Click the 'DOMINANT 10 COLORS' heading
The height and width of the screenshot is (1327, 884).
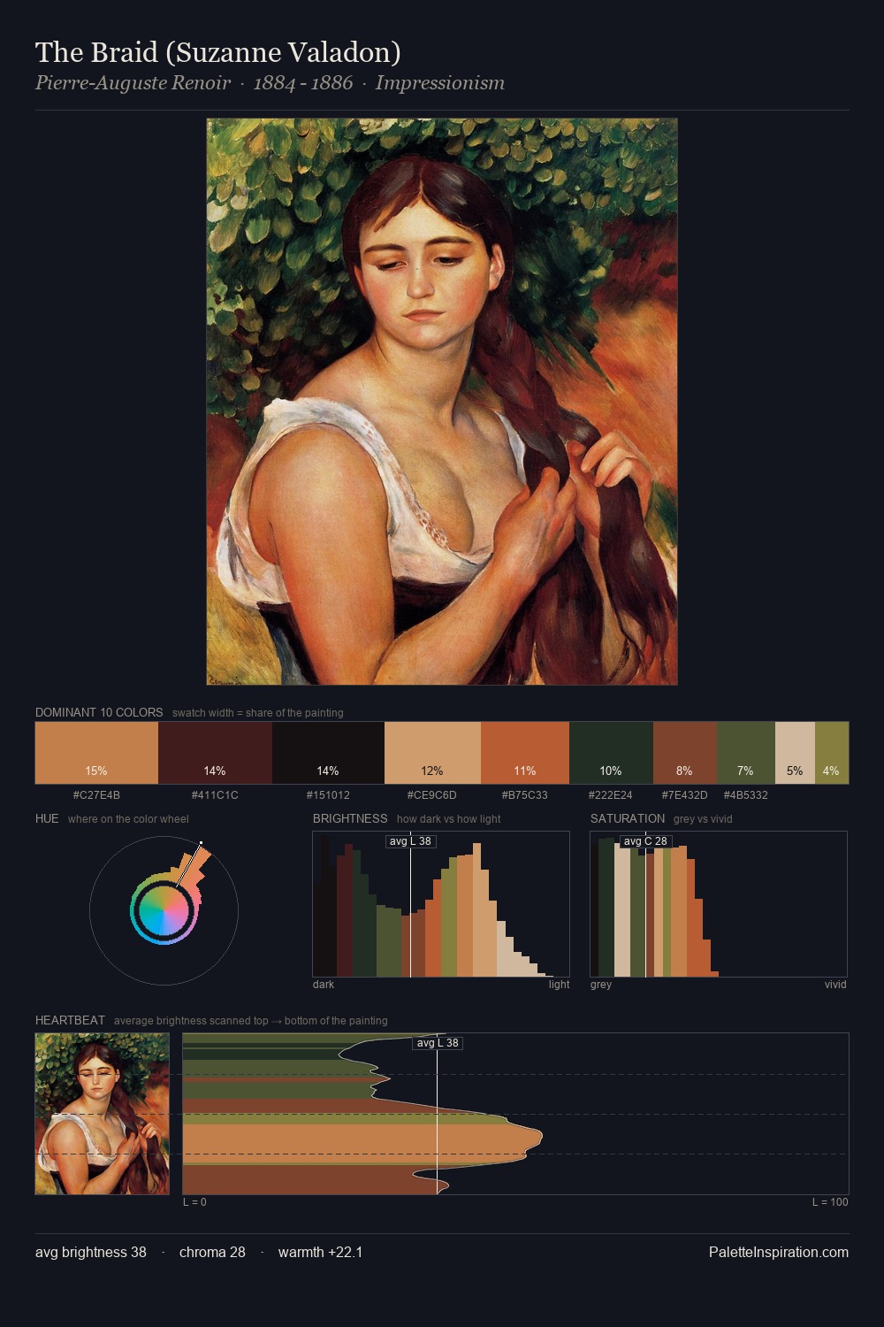coord(99,712)
